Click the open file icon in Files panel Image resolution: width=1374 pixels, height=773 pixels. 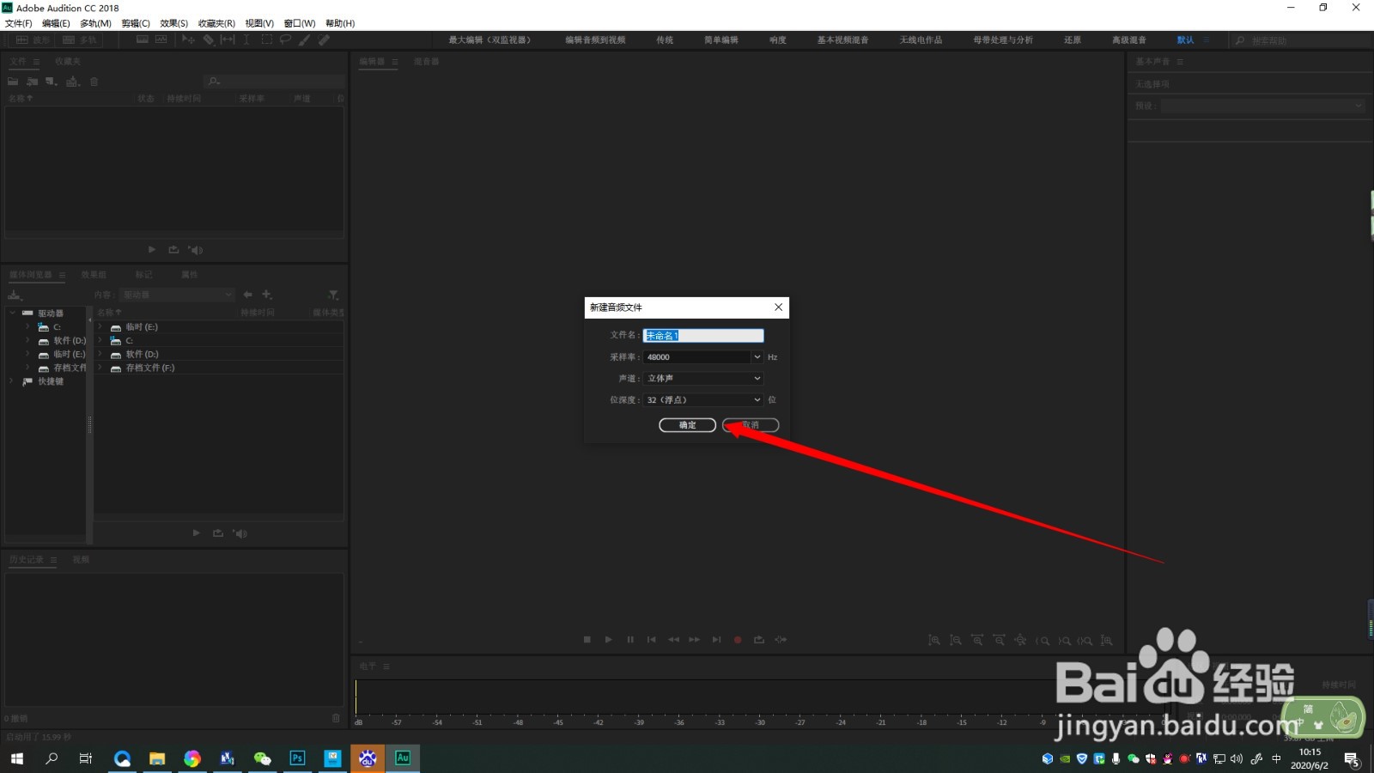[x=13, y=82]
